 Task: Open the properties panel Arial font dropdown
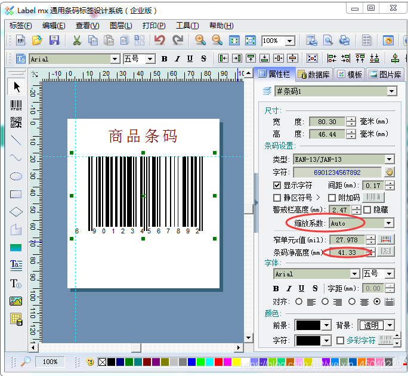[354, 274]
